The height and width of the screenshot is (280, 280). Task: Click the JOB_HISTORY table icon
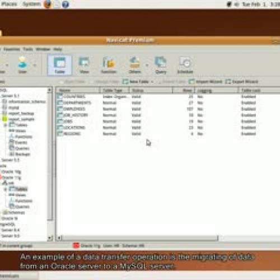click(x=60, y=115)
